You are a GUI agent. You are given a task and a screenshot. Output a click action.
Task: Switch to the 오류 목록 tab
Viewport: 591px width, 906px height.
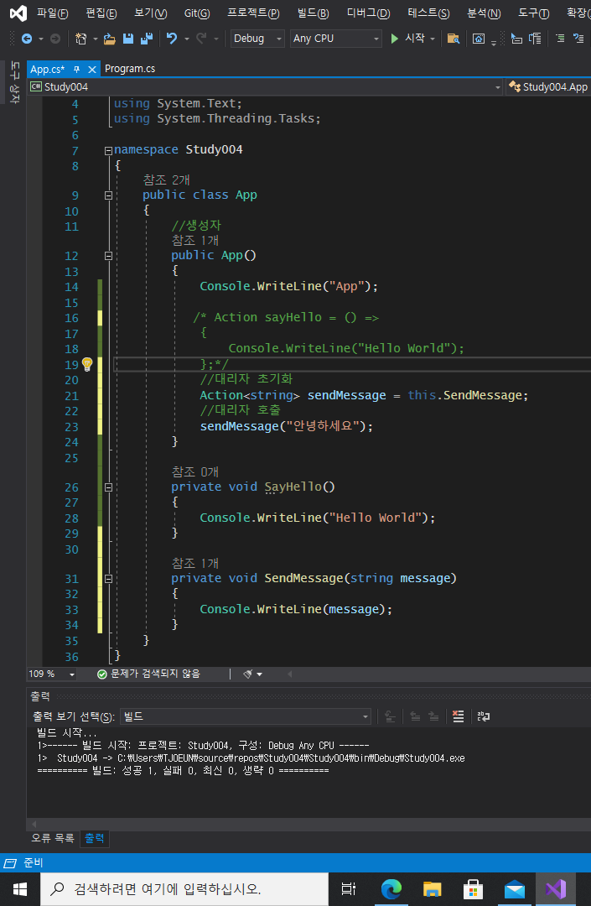[x=53, y=838]
